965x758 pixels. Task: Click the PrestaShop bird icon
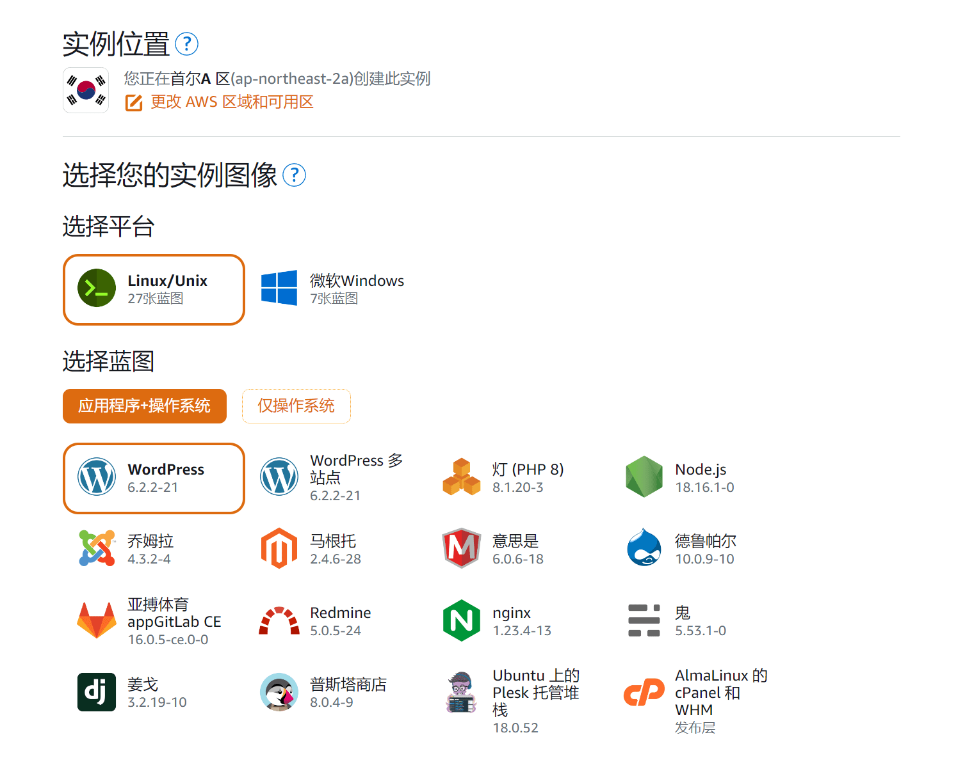click(279, 691)
